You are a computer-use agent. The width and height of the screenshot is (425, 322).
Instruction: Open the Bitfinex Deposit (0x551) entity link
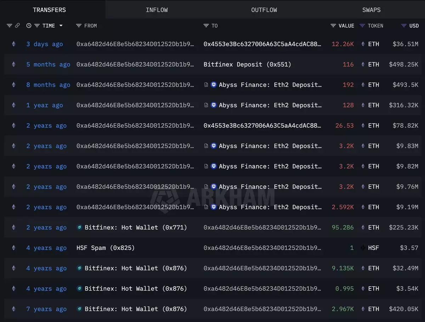coord(247,64)
